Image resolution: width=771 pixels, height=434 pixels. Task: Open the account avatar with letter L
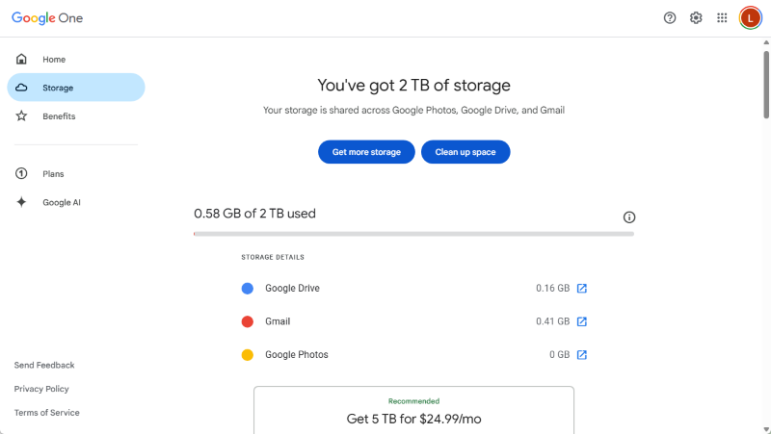click(x=750, y=18)
